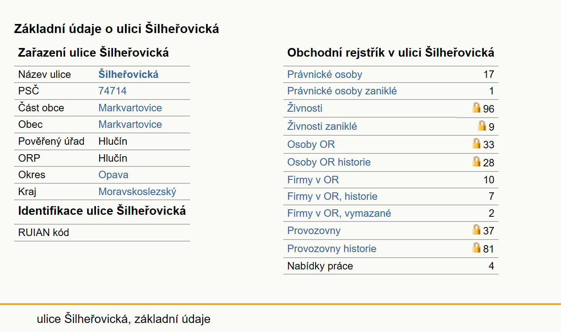Select the Firmy v OR link

313,180
